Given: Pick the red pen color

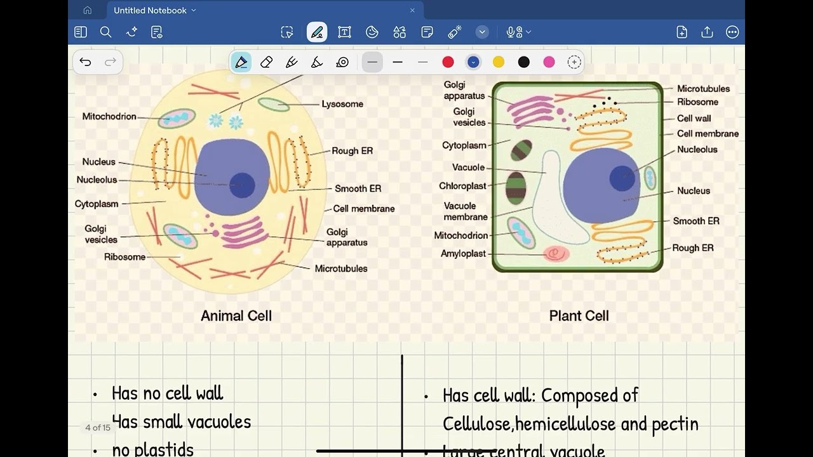Looking at the screenshot, I should tap(448, 62).
